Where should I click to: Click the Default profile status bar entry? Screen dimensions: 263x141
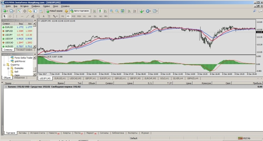click(x=134, y=138)
